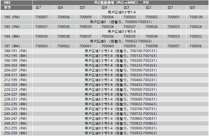The image size is (209, 136).
Task: Click 用户区域8字节1-4 alarm 700800-700831 entry
Action: (121, 119)
